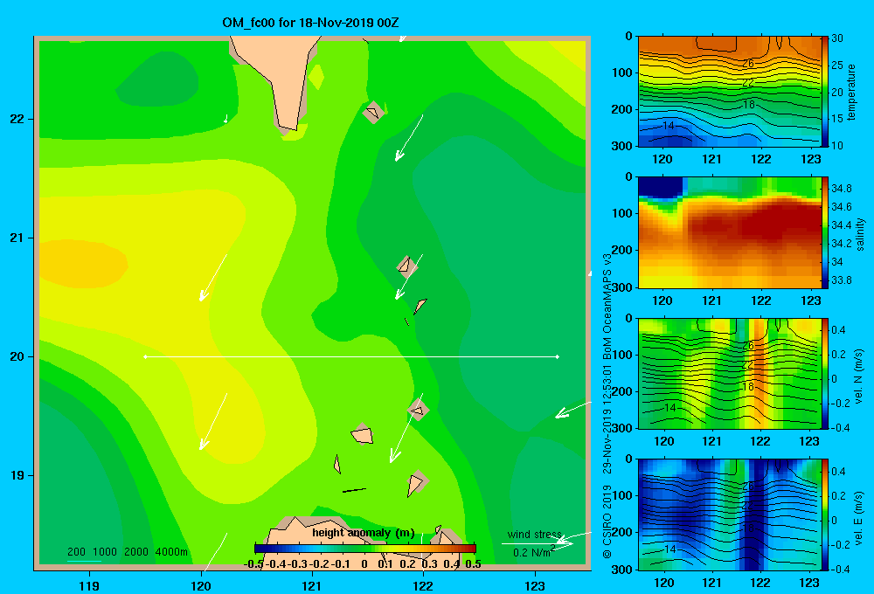Click the 'wind stress' legend label
Viewport: 874px width, 594px height.
click(535, 534)
